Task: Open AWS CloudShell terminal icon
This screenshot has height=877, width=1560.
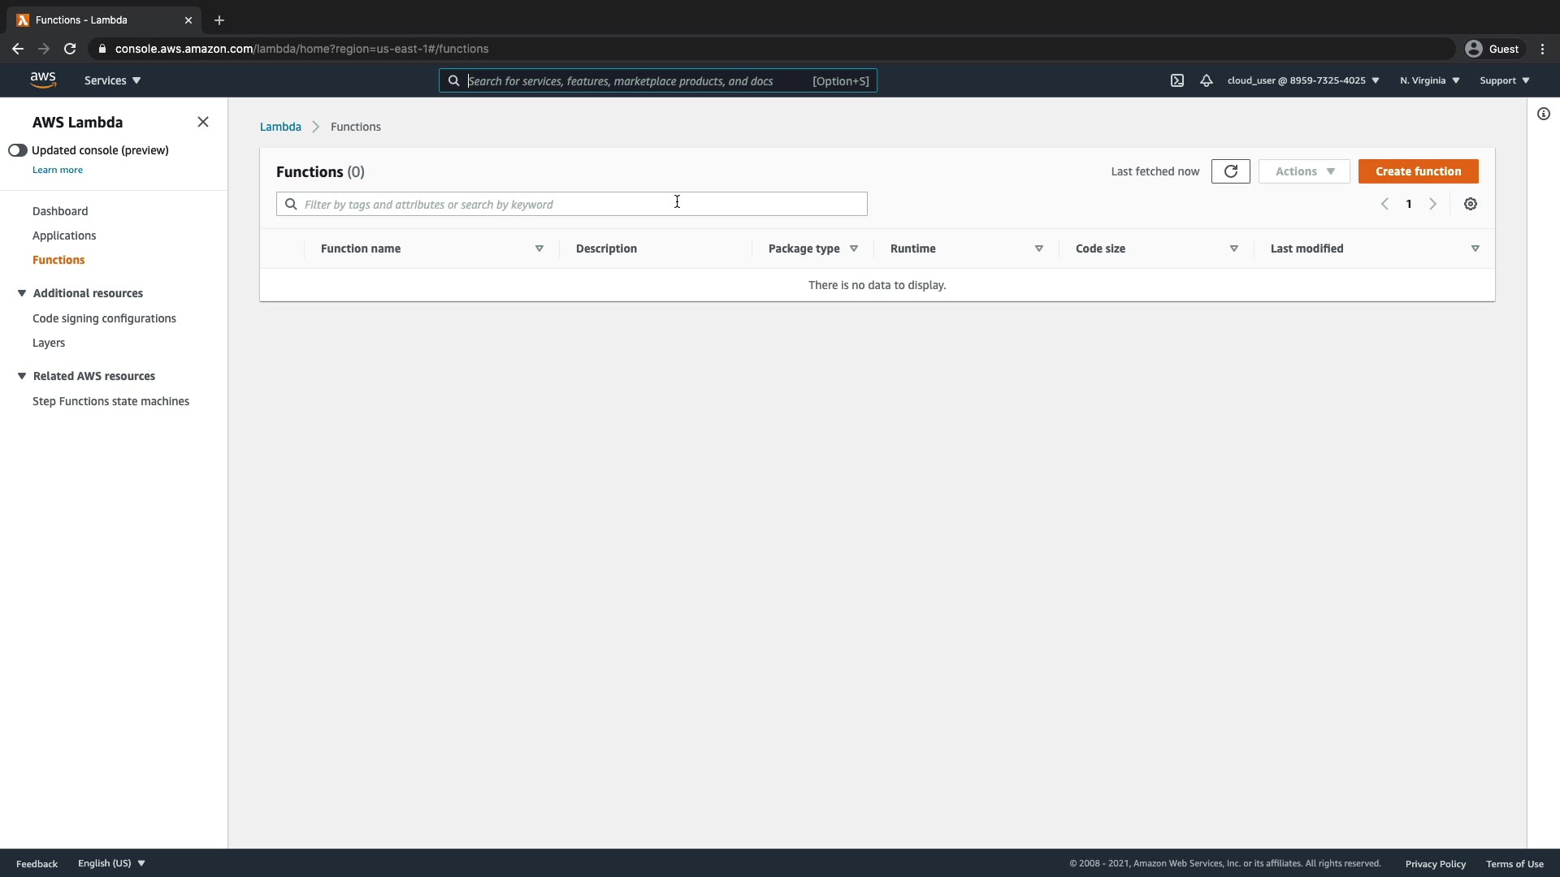Action: [x=1177, y=80]
